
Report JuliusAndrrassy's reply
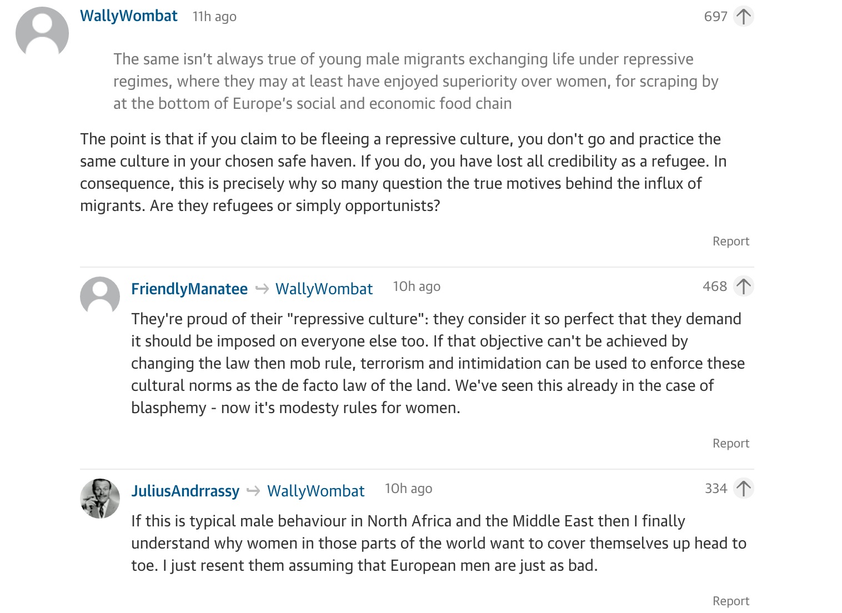tap(731, 601)
